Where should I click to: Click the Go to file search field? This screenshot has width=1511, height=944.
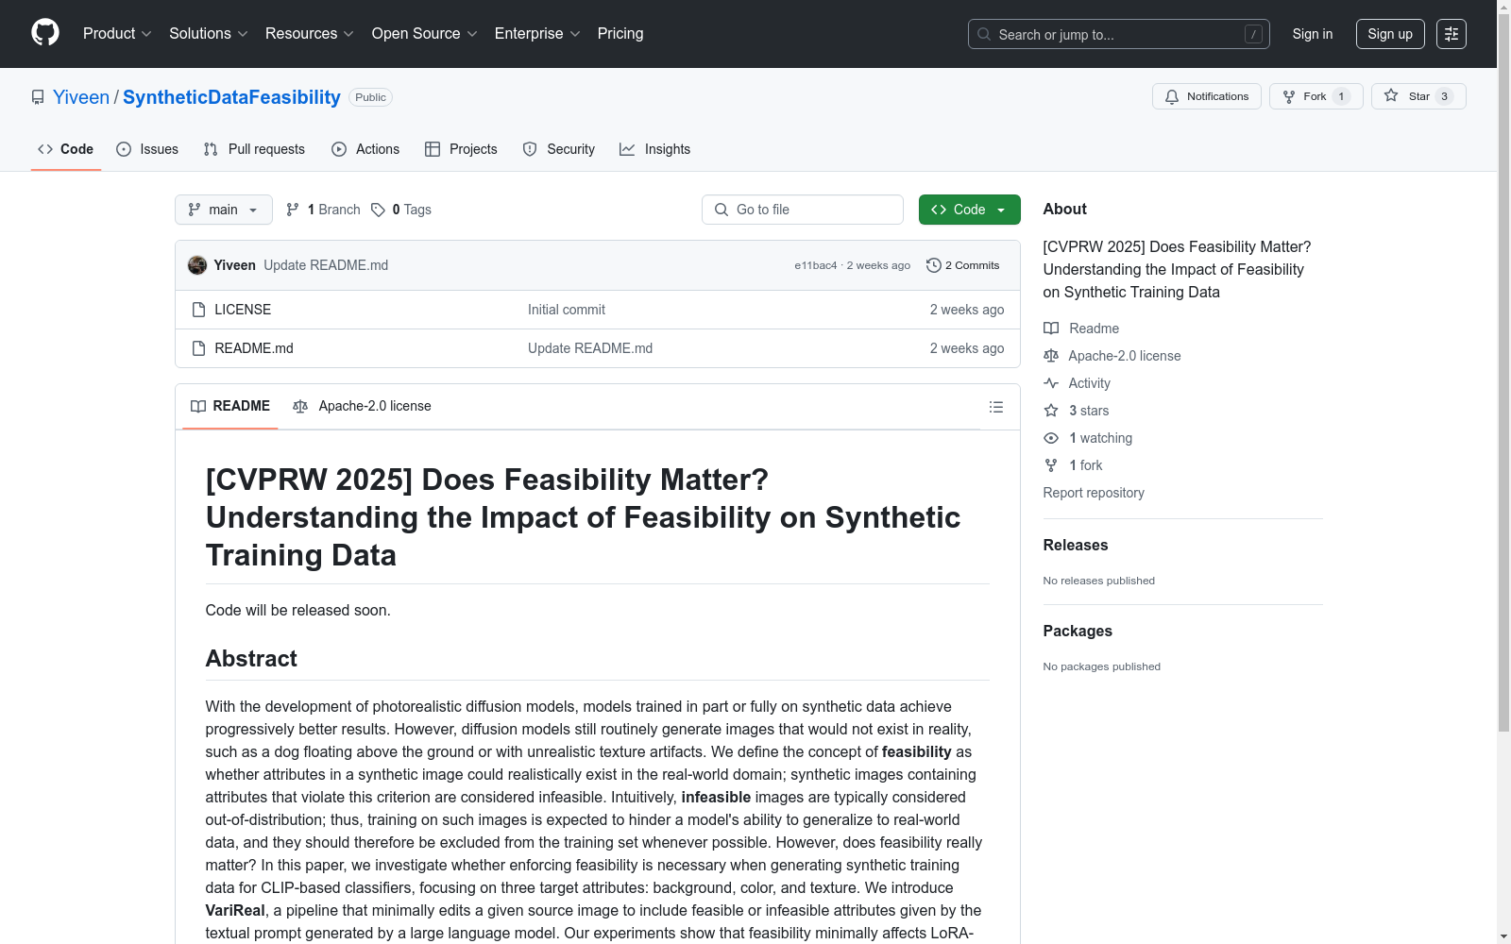click(803, 210)
